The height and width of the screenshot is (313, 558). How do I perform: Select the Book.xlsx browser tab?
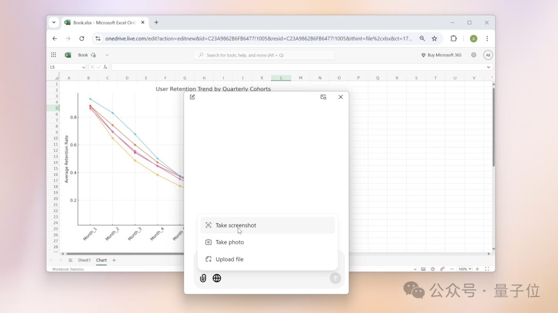coord(105,22)
